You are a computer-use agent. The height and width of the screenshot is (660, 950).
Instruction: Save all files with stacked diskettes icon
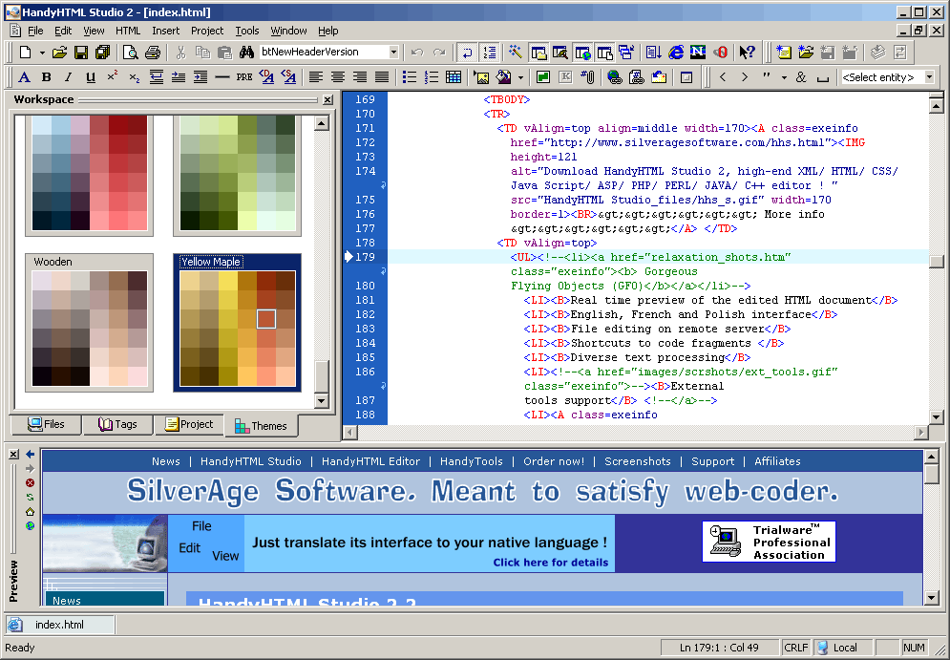click(102, 53)
